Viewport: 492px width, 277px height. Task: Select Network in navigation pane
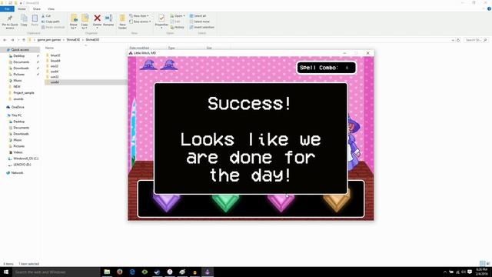click(x=17, y=172)
